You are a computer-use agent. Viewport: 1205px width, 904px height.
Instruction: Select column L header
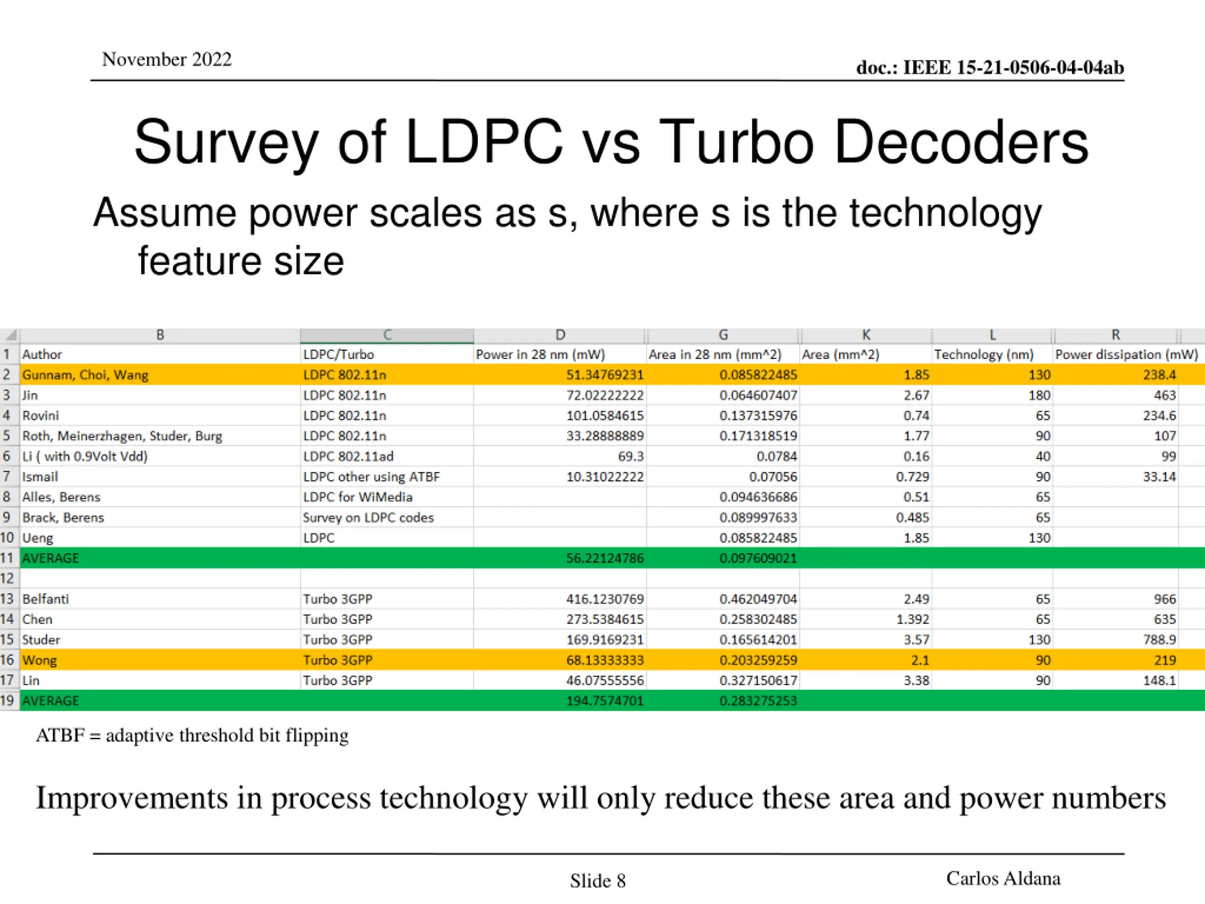pyautogui.click(x=992, y=335)
